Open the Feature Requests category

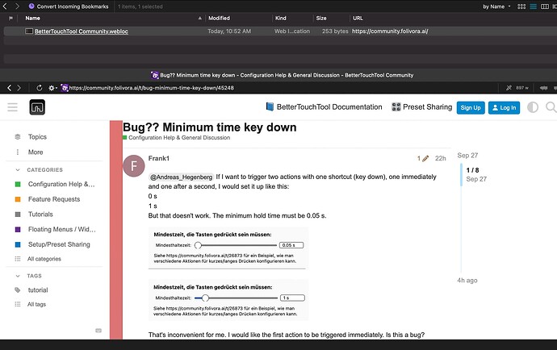point(54,199)
